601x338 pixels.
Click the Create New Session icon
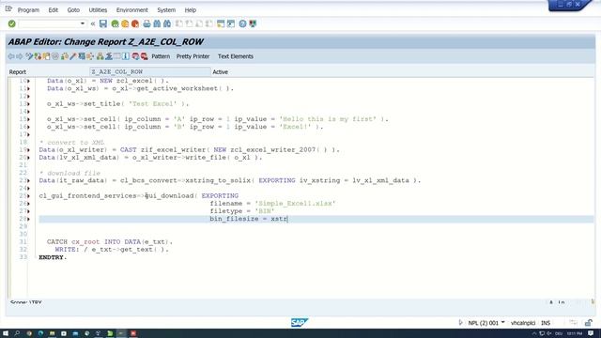(221, 23)
